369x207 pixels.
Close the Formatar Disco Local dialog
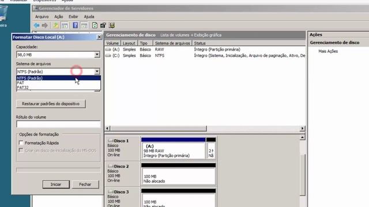click(x=99, y=37)
